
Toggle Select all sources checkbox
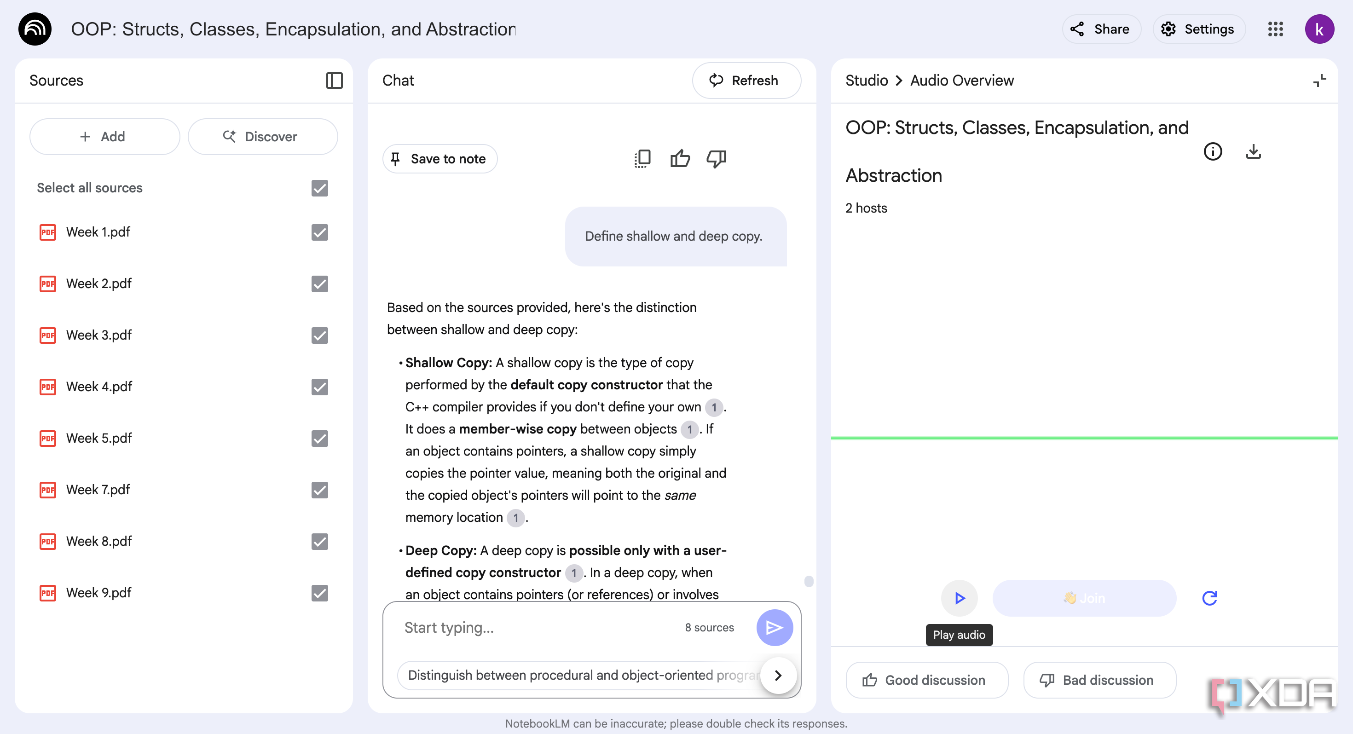click(x=319, y=188)
